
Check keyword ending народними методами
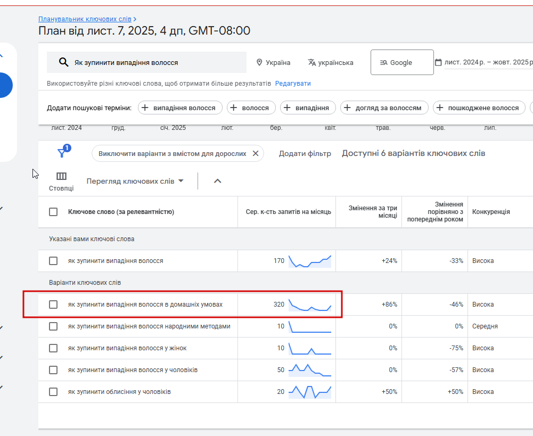pos(53,326)
